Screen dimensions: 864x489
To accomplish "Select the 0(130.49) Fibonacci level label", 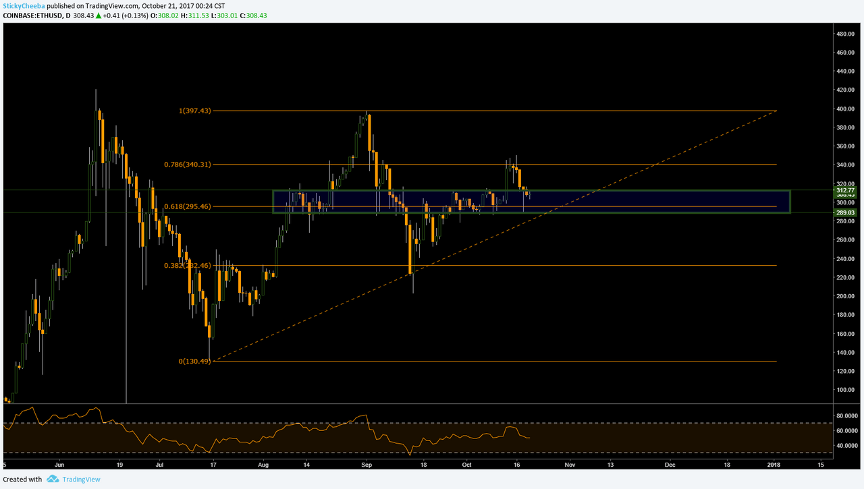I will tap(195, 361).
